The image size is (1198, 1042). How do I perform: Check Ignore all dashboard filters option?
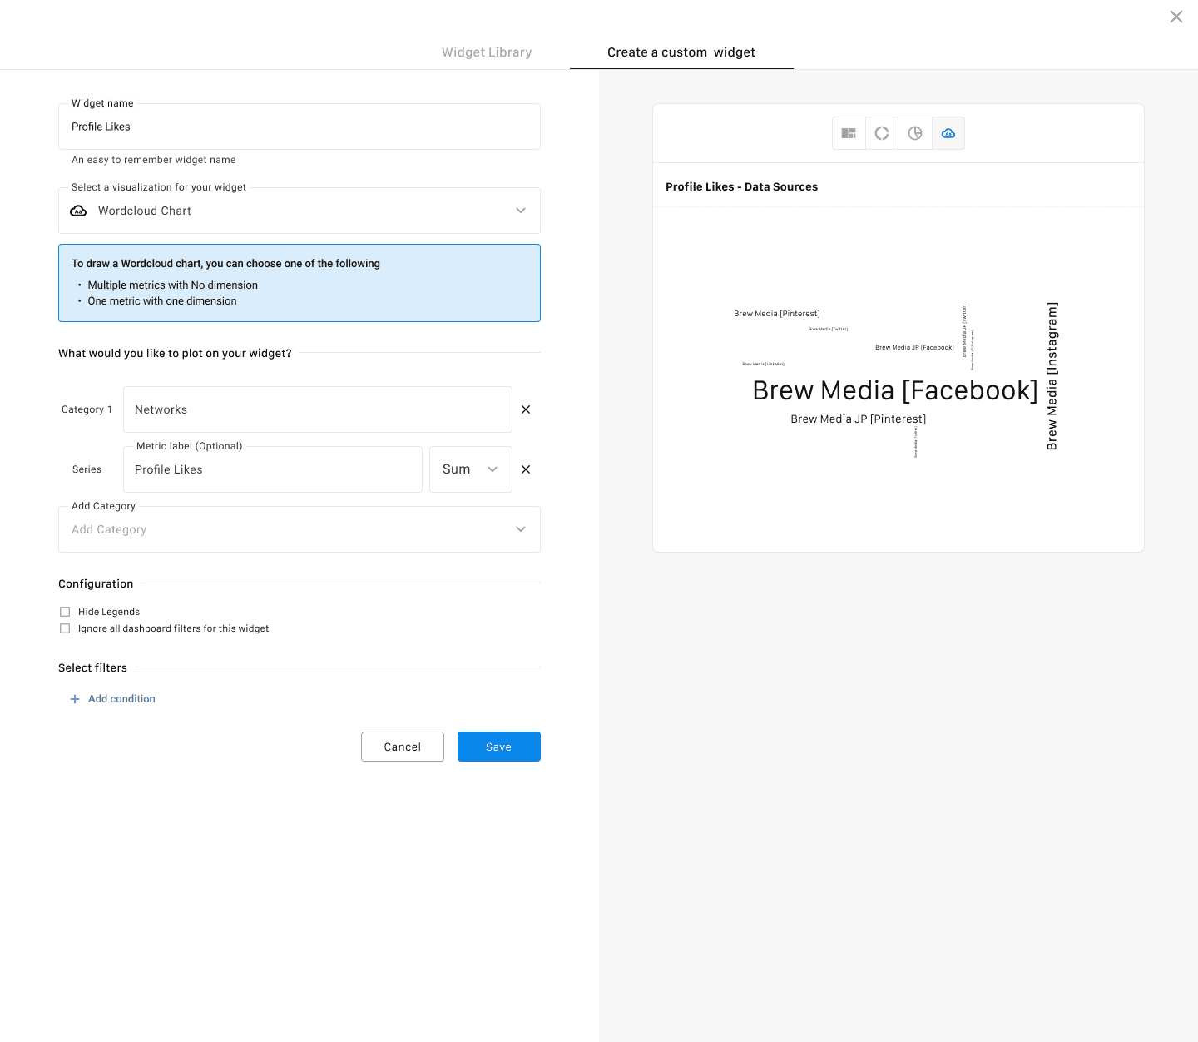coord(65,628)
